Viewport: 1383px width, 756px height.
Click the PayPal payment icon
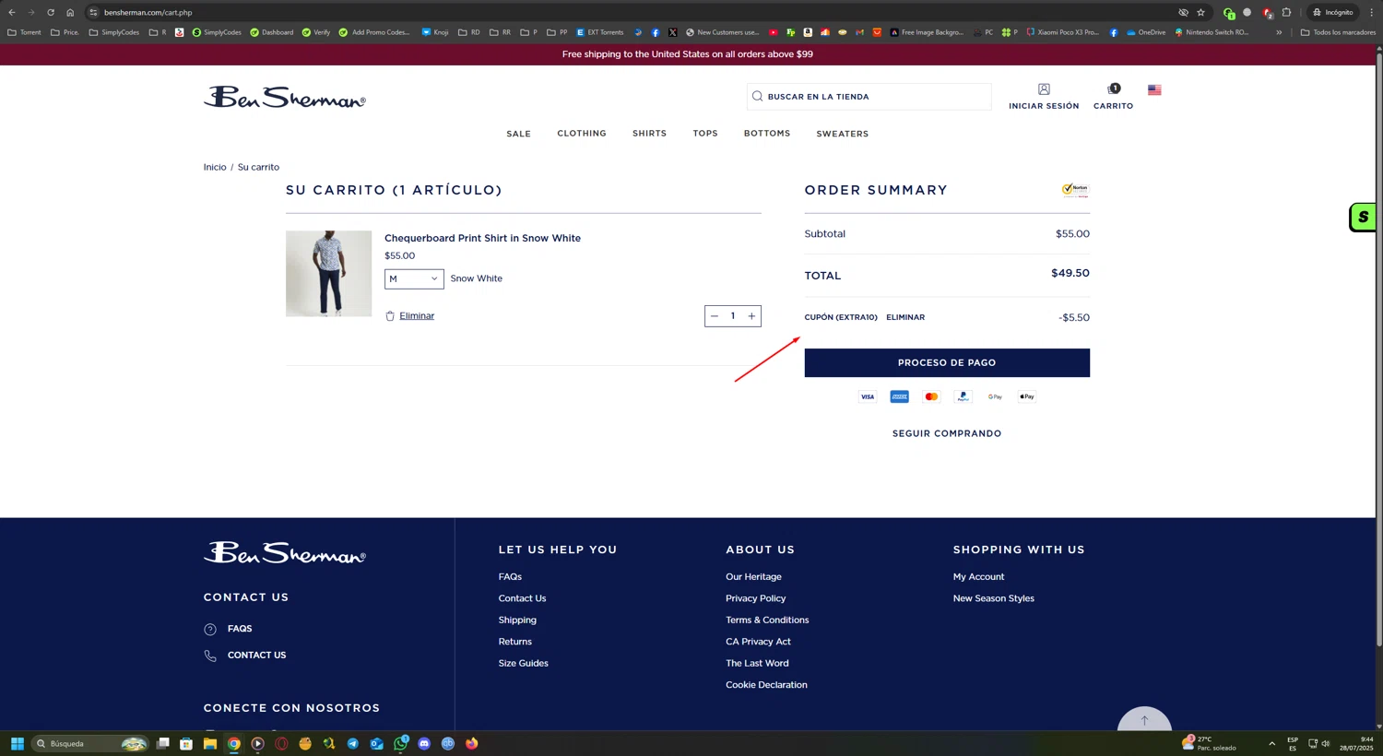pos(963,397)
